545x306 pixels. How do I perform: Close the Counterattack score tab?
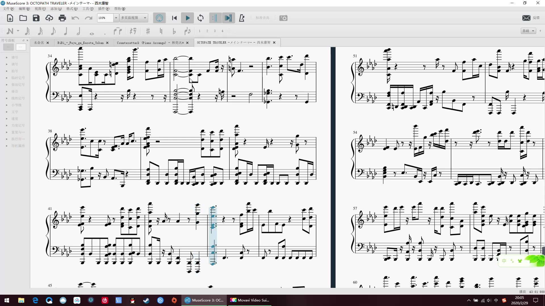pos(187,43)
